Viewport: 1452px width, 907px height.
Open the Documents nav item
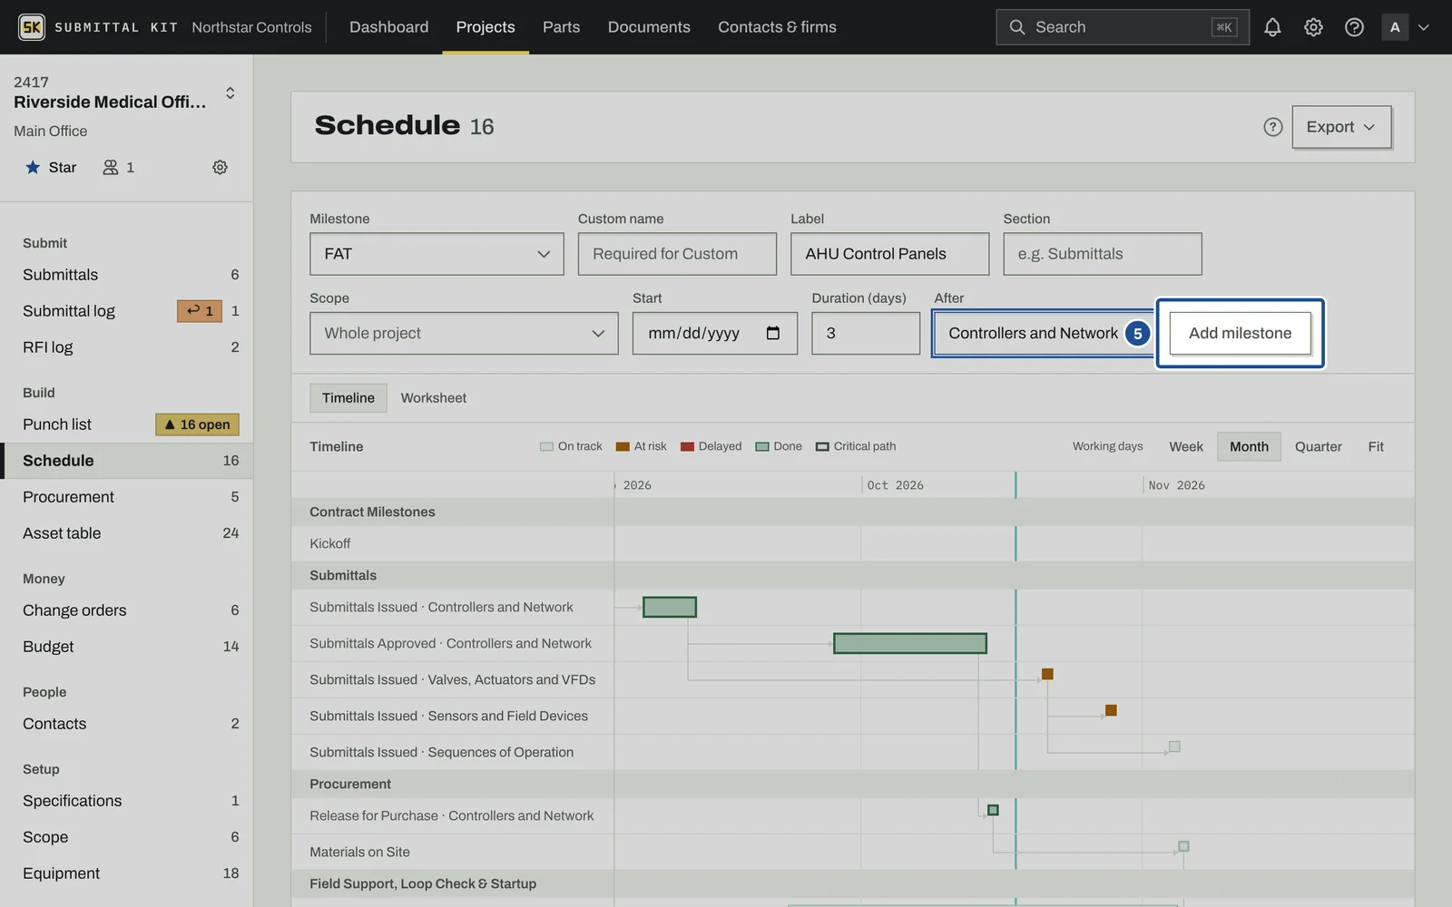pyautogui.click(x=649, y=27)
